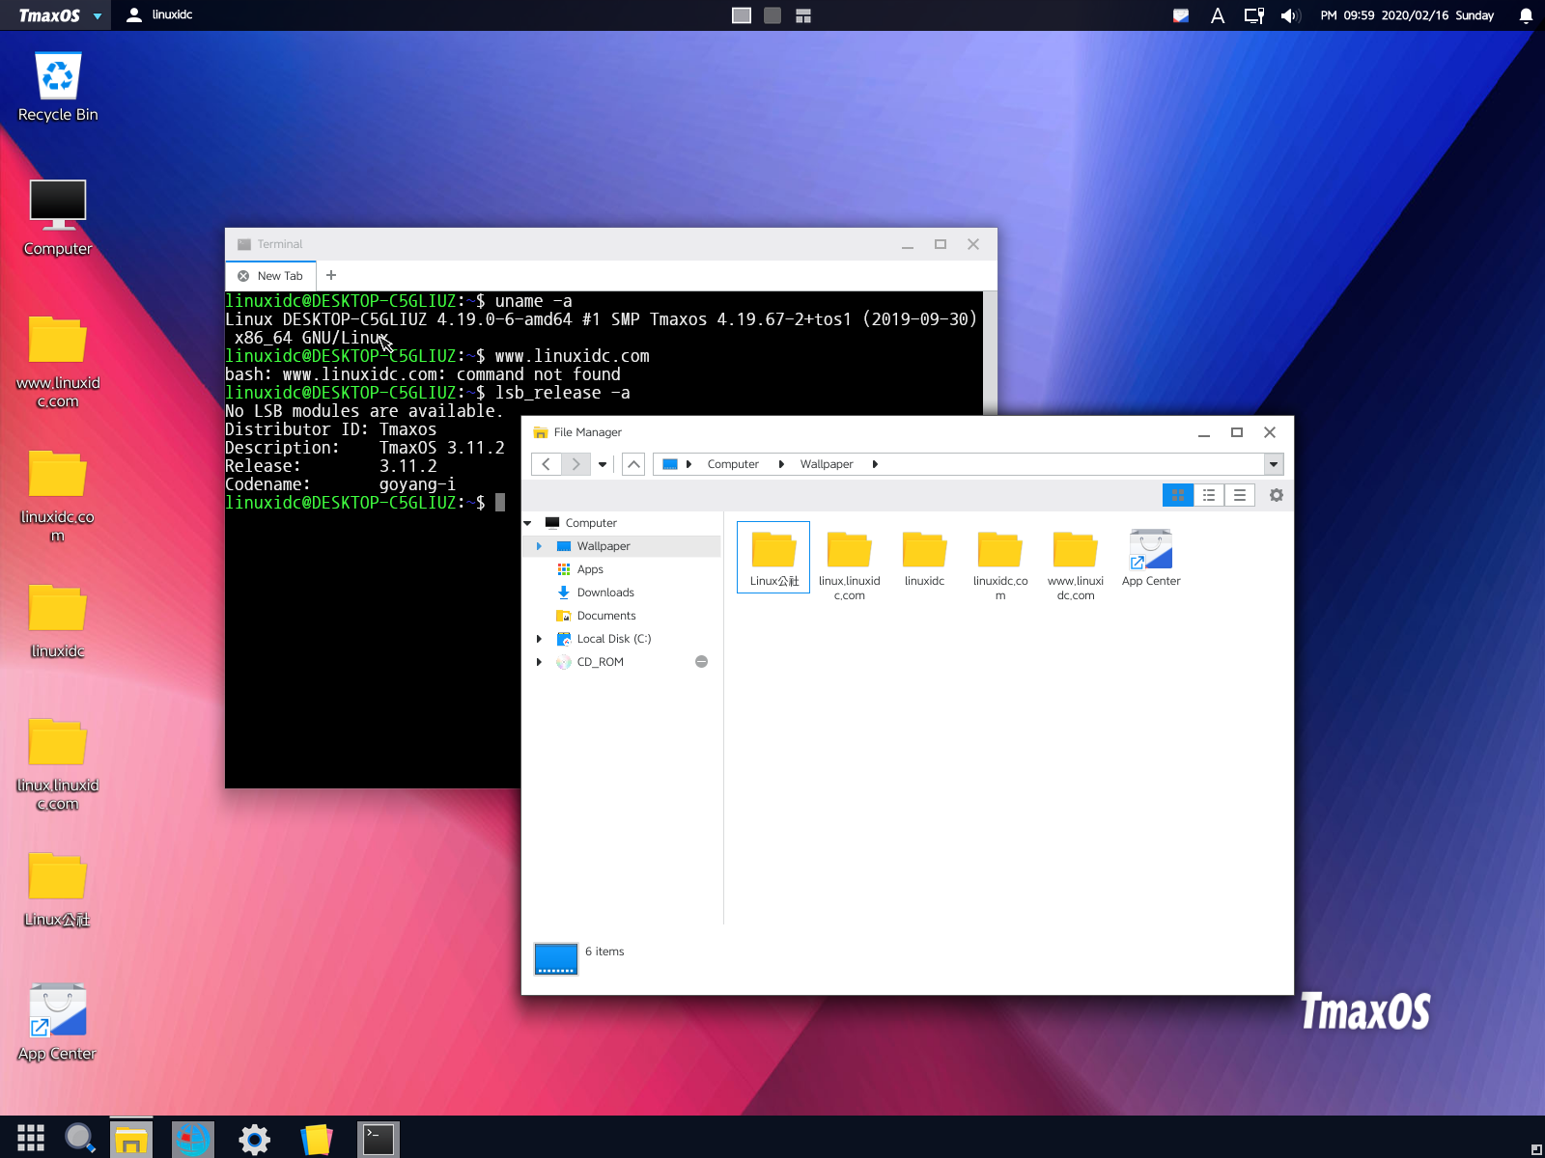Screen dimensions: 1545x1158
Task: Expand Local Disk (C:) tree node
Action: tap(539, 639)
